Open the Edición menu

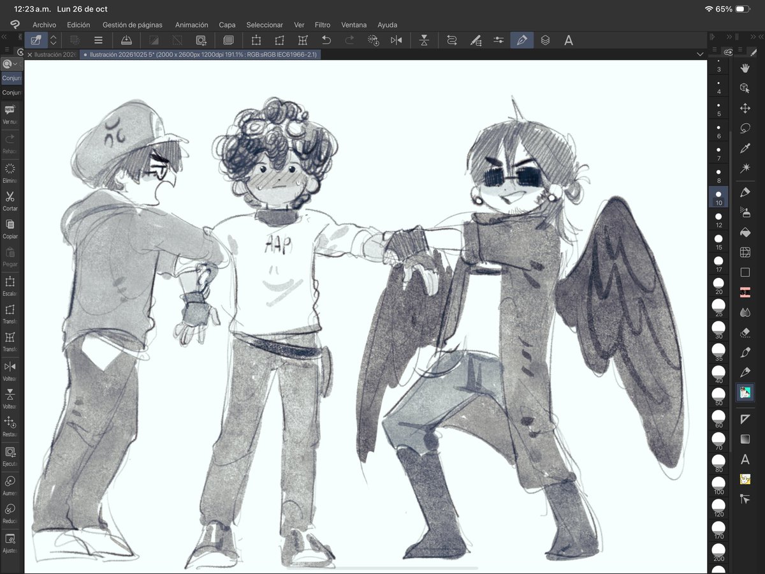pos(78,25)
